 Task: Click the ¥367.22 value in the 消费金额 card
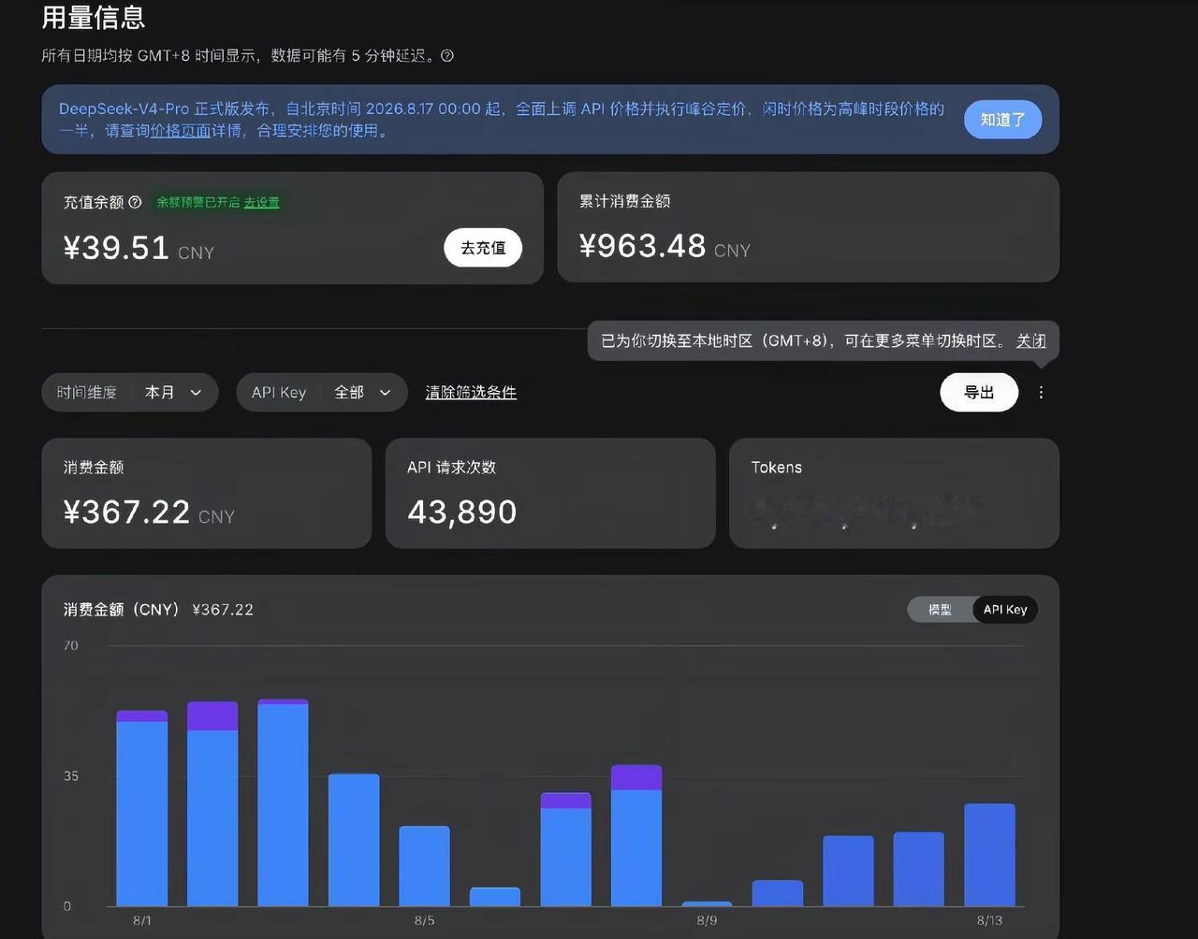(126, 513)
